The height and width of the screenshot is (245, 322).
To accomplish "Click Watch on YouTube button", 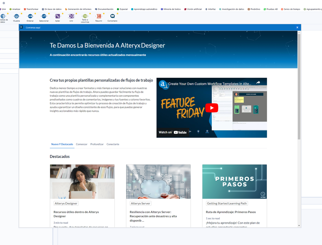I will 173,132.
